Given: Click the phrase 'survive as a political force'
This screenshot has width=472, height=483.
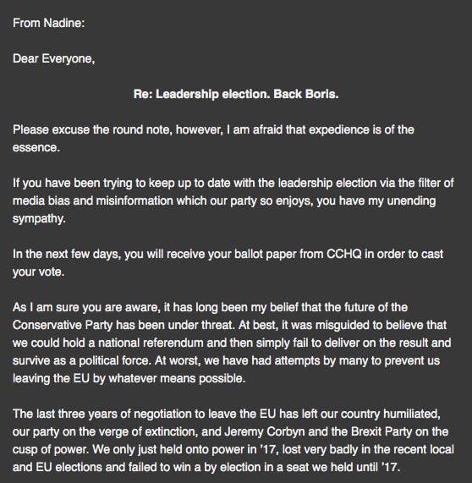Looking at the screenshot, I should pyautogui.click(x=81, y=360).
